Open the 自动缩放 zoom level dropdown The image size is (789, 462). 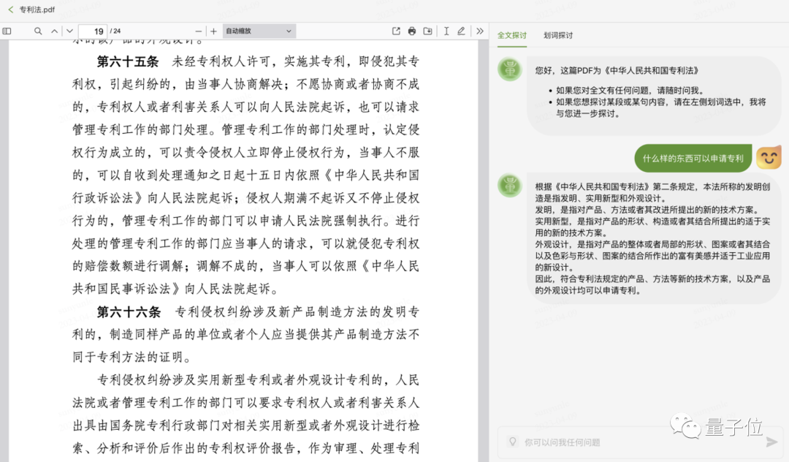pyautogui.click(x=259, y=31)
